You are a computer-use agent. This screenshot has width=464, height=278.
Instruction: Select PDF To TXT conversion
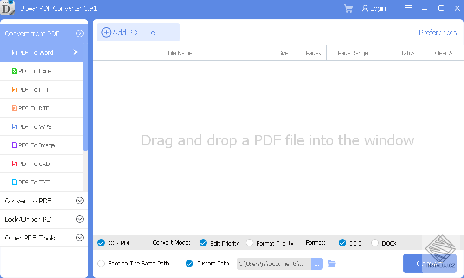42,182
